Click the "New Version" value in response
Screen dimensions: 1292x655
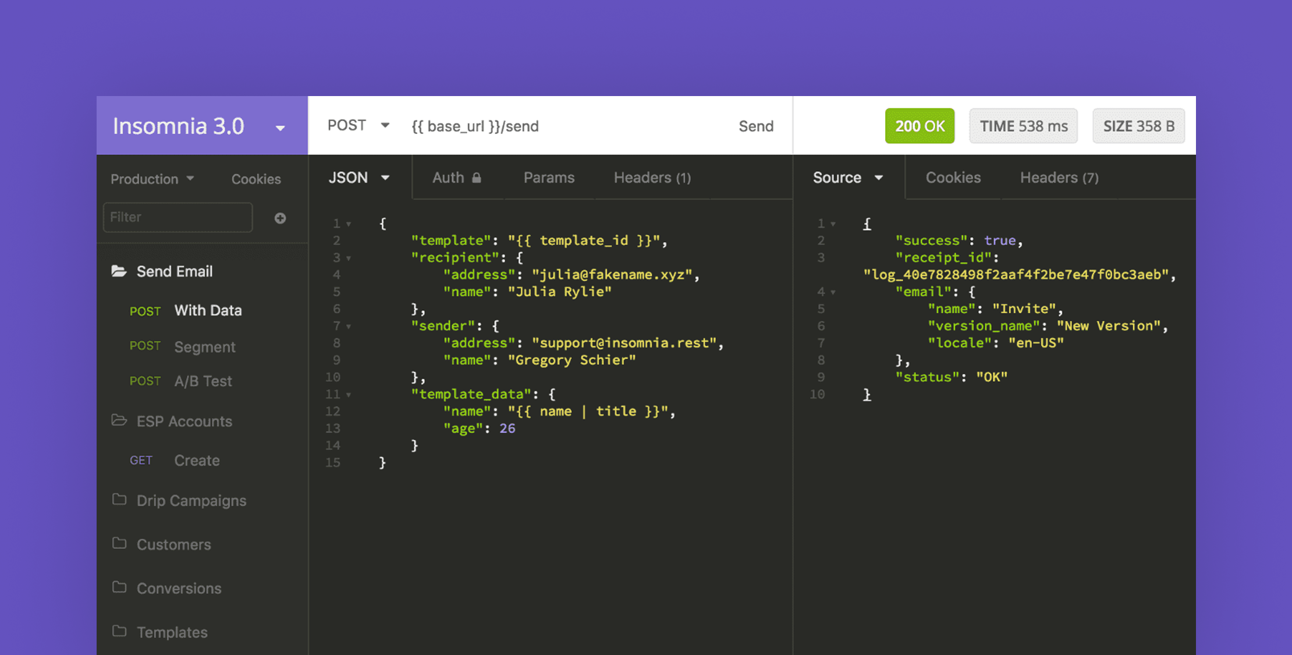pos(1108,326)
